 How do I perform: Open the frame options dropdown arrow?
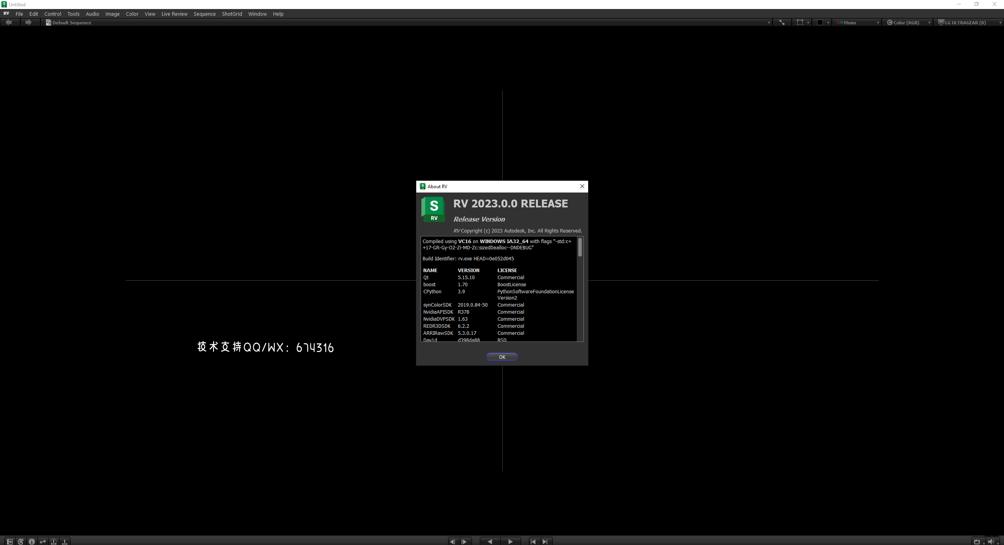click(x=808, y=23)
